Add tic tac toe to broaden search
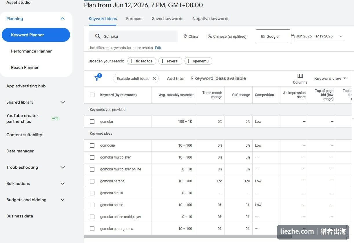This screenshot has width=354, height=243. click(x=142, y=61)
